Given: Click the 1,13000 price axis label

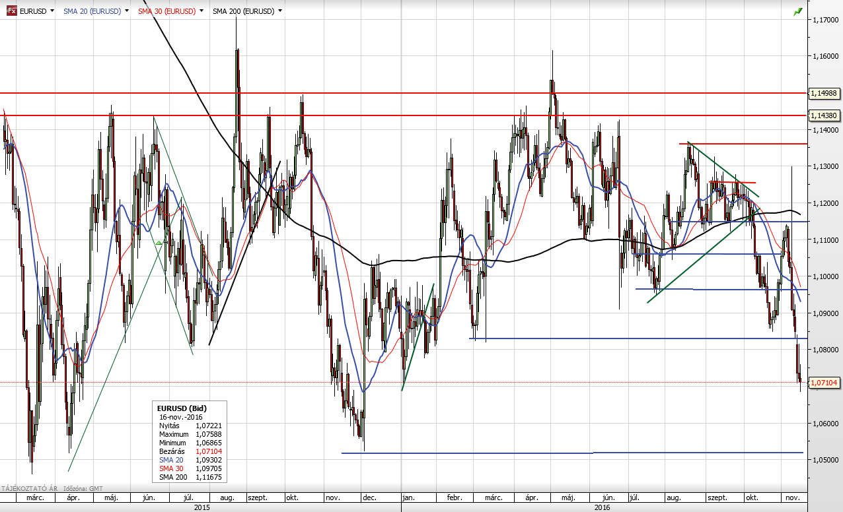Looking at the screenshot, I should [826, 167].
